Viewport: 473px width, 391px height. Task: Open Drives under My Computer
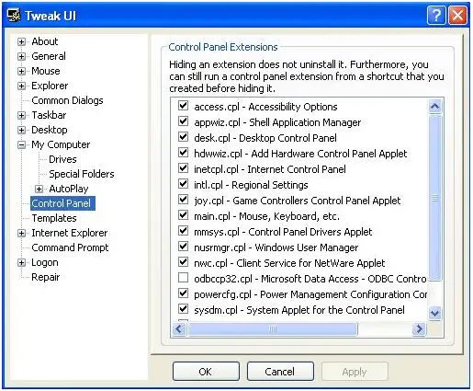click(62, 159)
